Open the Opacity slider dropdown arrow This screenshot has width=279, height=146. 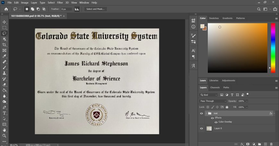click(247, 101)
